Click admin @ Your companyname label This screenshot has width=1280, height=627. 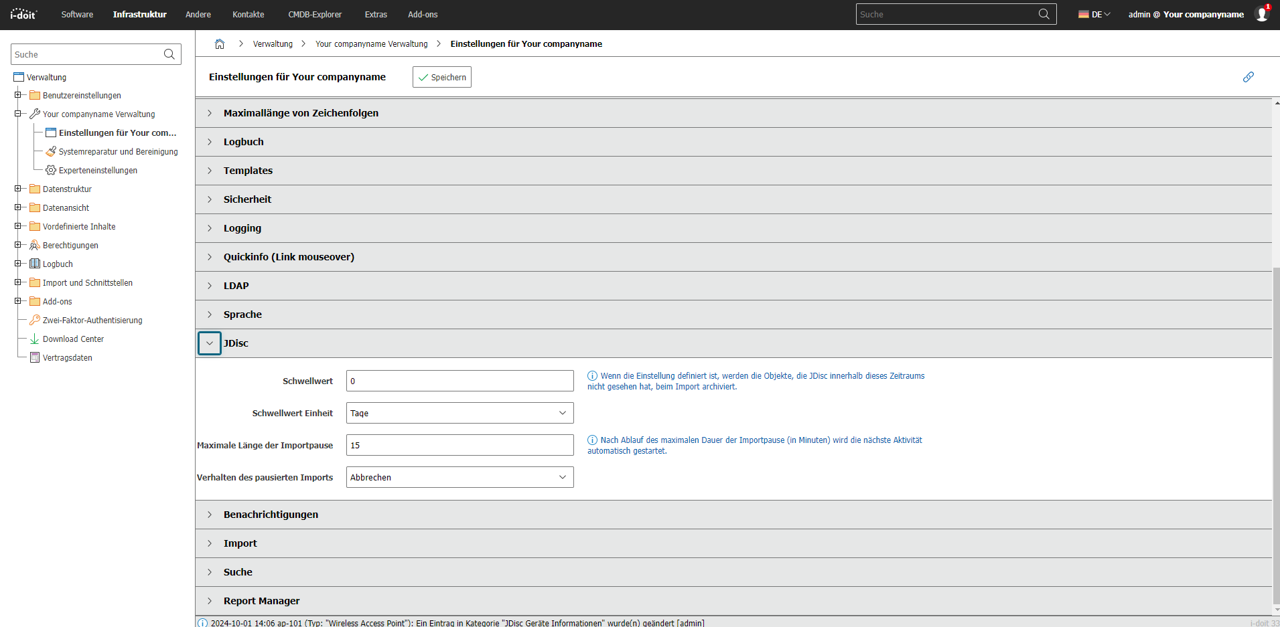(x=1186, y=14)
